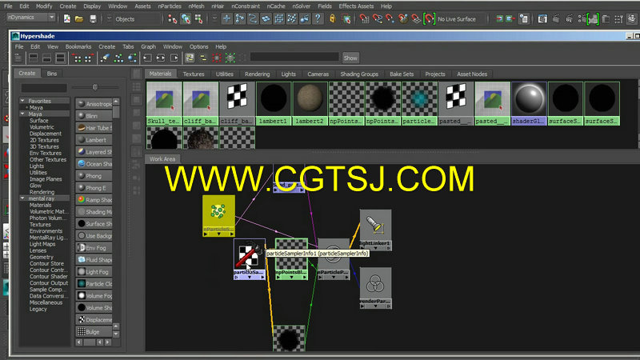Click the Snap to grids magnet icon
Screen dimensions: 640x360
(364, 18)
